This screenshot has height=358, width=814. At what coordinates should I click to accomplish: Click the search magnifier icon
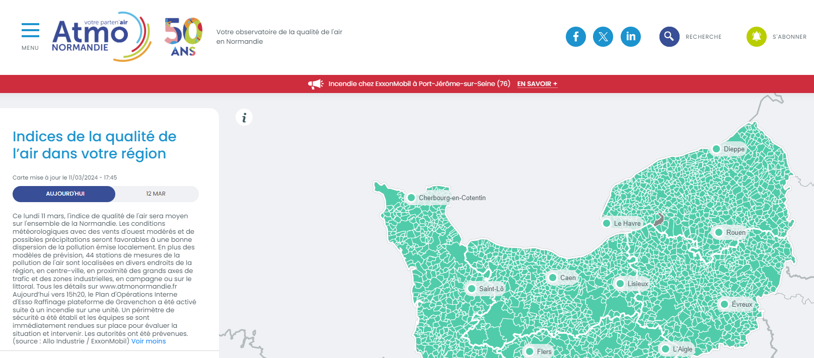coord(669,37)
